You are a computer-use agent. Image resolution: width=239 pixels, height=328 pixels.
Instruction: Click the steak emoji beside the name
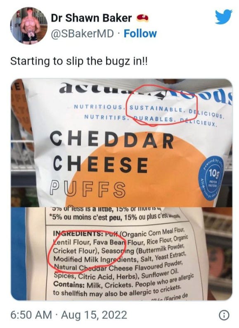143,18
